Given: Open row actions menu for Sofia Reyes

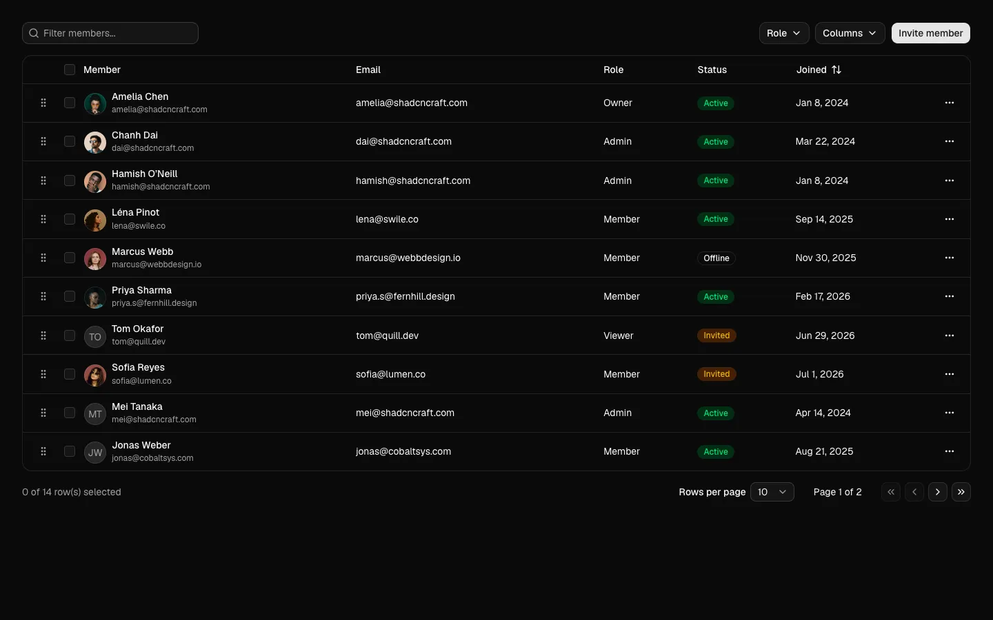Looking at the screenshot, I should pos(950,374).
